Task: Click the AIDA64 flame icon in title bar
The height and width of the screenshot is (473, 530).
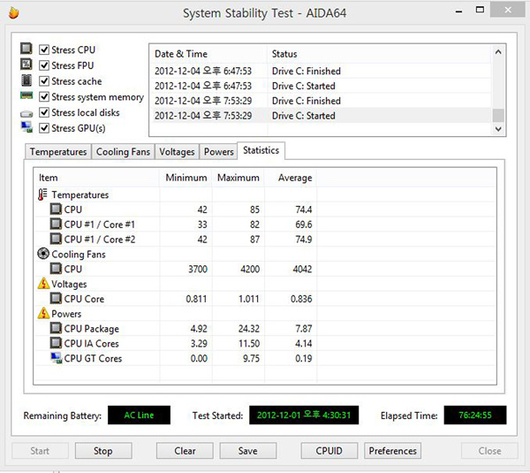Action: 13,13
